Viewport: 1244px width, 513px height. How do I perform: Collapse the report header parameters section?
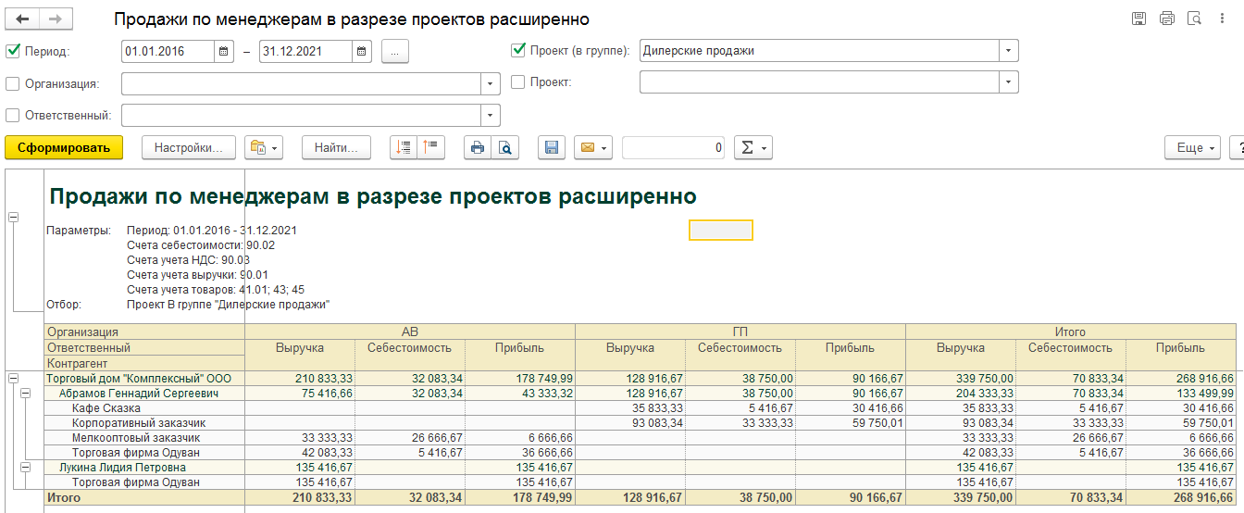point(13,217)
